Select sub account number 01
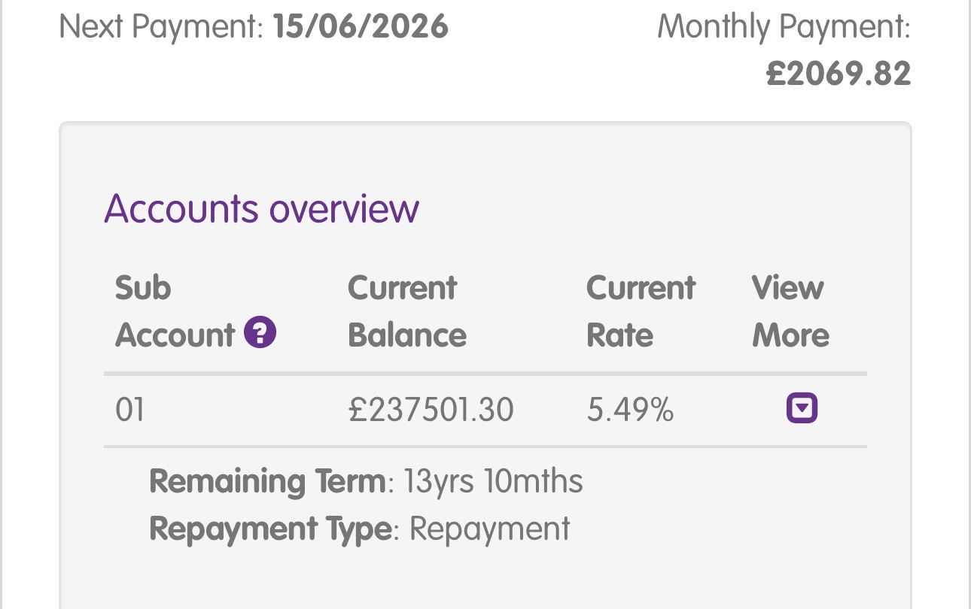The width and height of the screenshot is (971, 609). point(129,411)
